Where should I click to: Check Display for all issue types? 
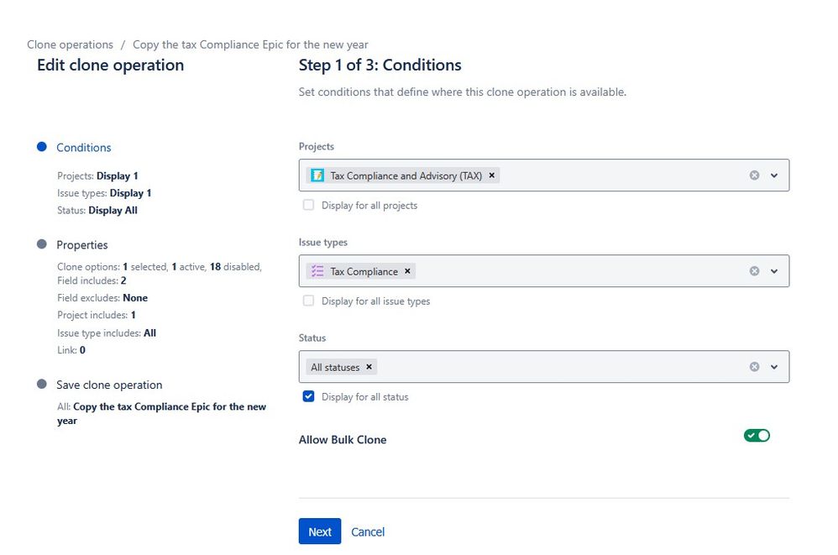point(309,301)
